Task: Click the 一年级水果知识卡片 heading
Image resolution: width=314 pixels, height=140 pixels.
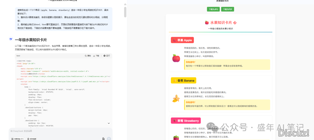Action: (x=31, y=40)
